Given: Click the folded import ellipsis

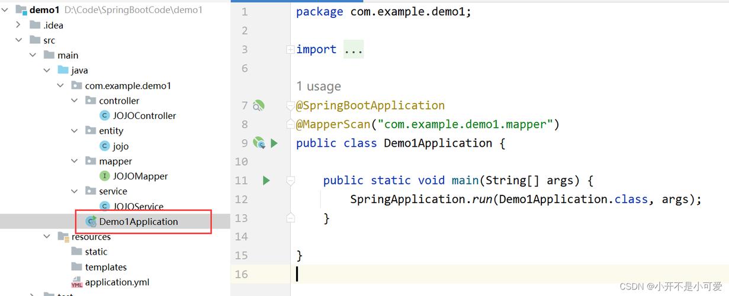Looking at the screenshot, I should [354, 50].
